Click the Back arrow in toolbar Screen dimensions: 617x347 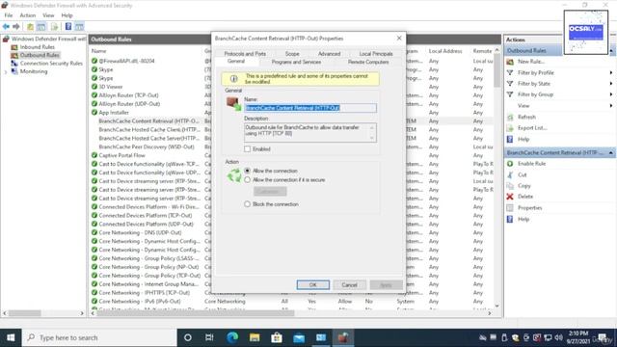tap(6, 27)
